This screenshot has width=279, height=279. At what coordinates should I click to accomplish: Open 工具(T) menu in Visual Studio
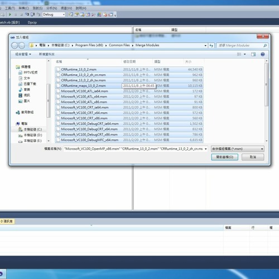click(10, 8)
